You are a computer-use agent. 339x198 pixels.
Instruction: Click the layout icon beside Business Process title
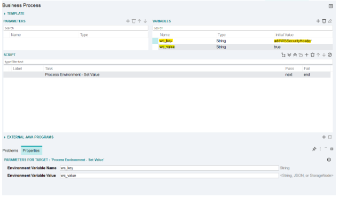(x=330, y=6)
